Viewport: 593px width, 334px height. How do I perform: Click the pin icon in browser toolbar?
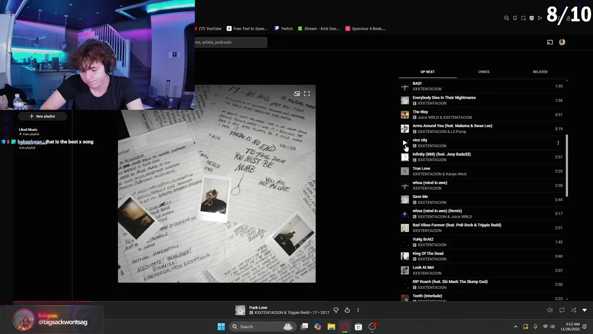(515, 18)
